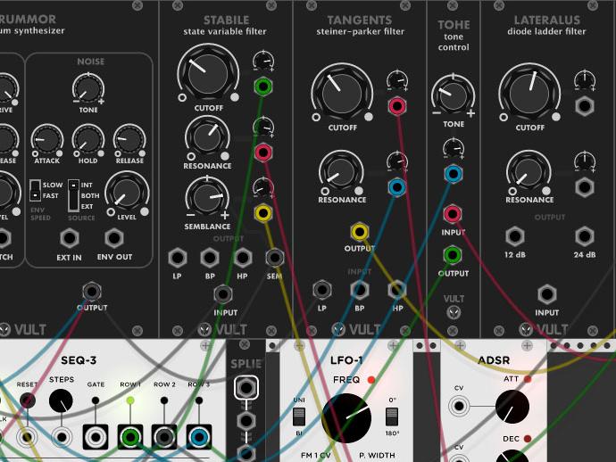Click the SEQ-3 GATE output jack
Image resolution: width=616 pixels, height=462 pixels.
tap(96, 436)
